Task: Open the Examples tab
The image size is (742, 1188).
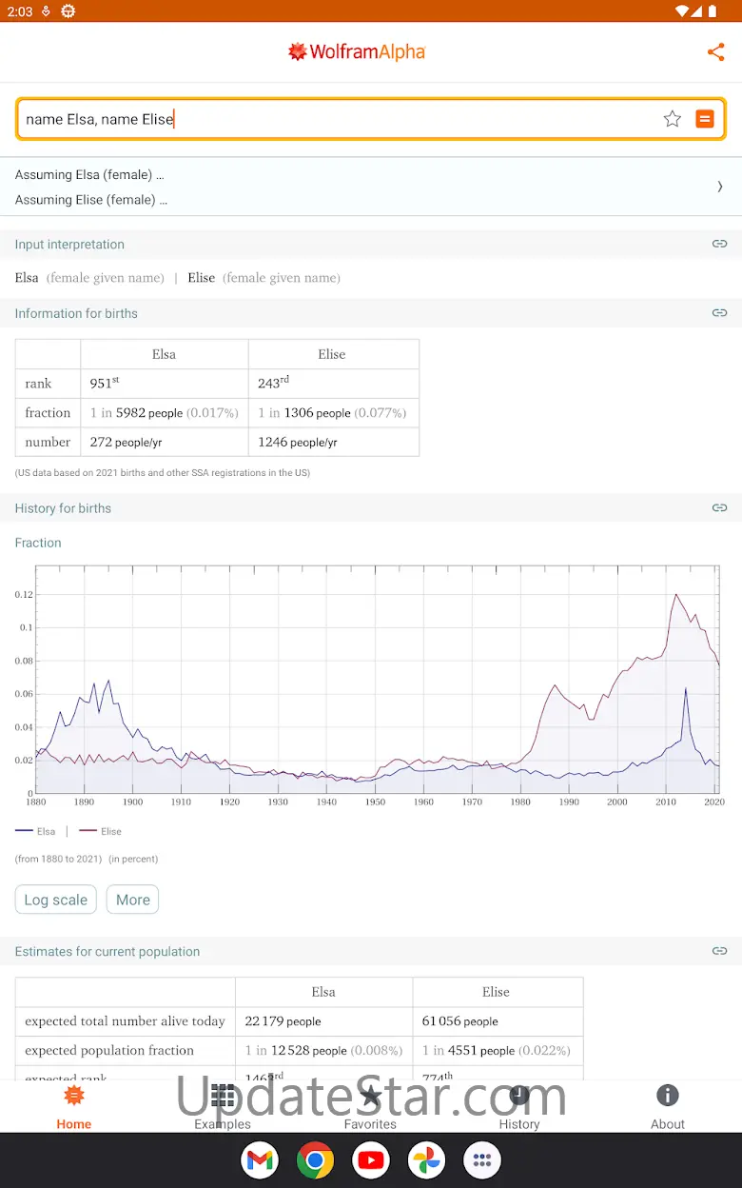Action: (x=223, y=1107)
